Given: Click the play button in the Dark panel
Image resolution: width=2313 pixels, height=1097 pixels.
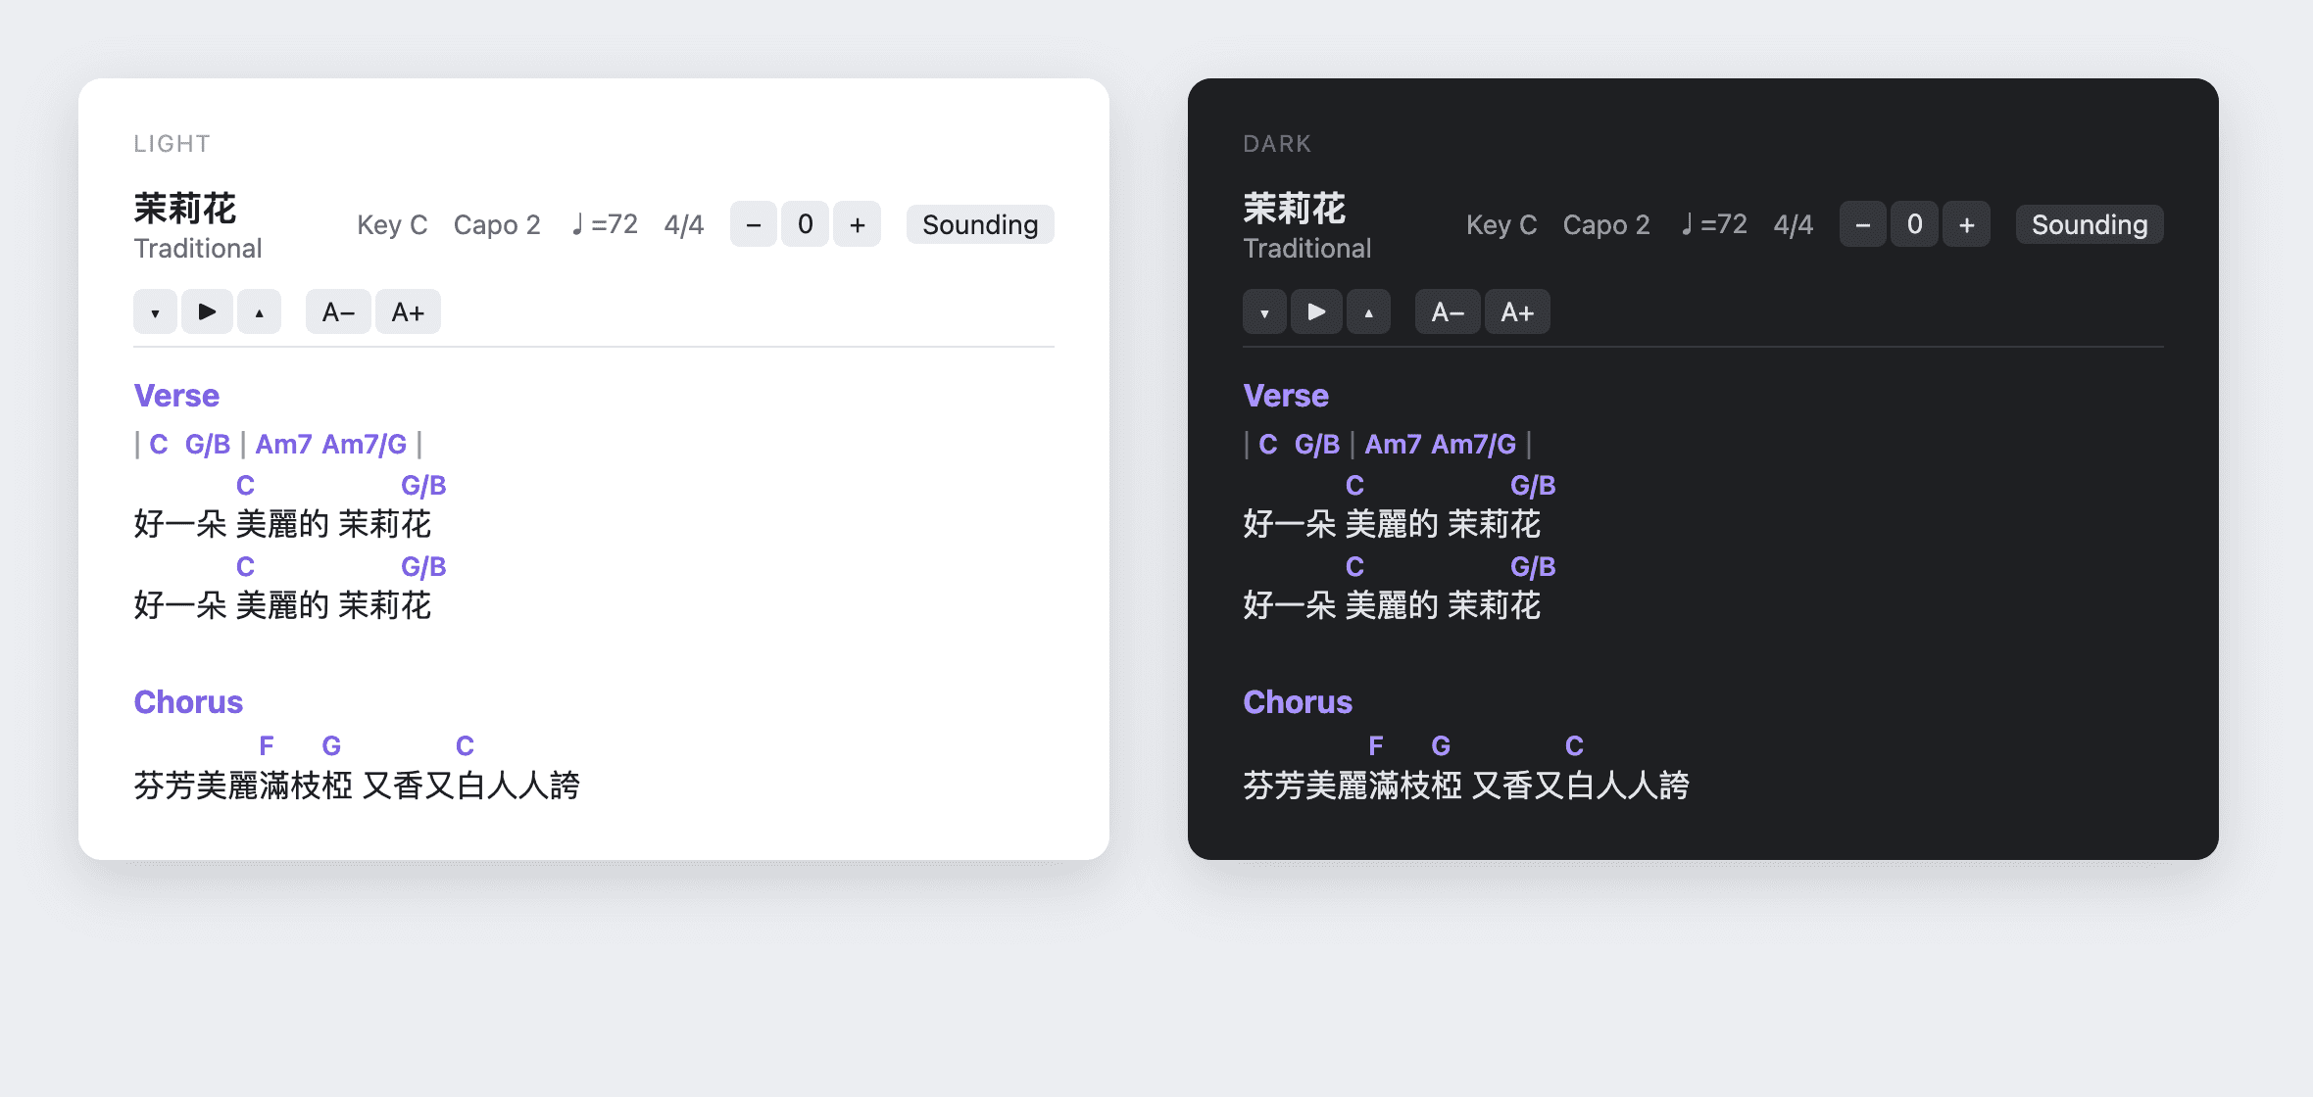Looking at the screenshot, I should pos(1316,311).
